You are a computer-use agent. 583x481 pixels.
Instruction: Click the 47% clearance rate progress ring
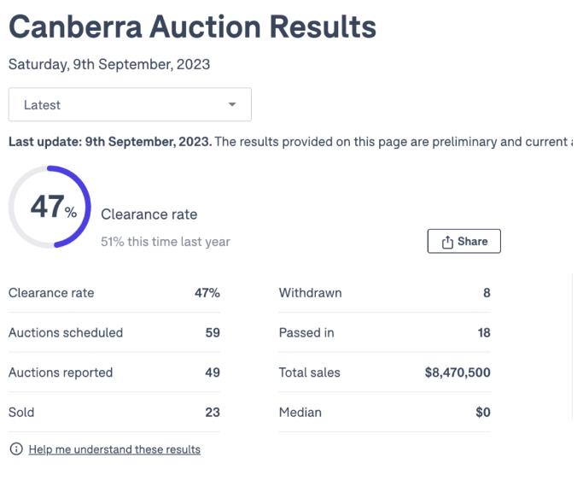point(50,207)
